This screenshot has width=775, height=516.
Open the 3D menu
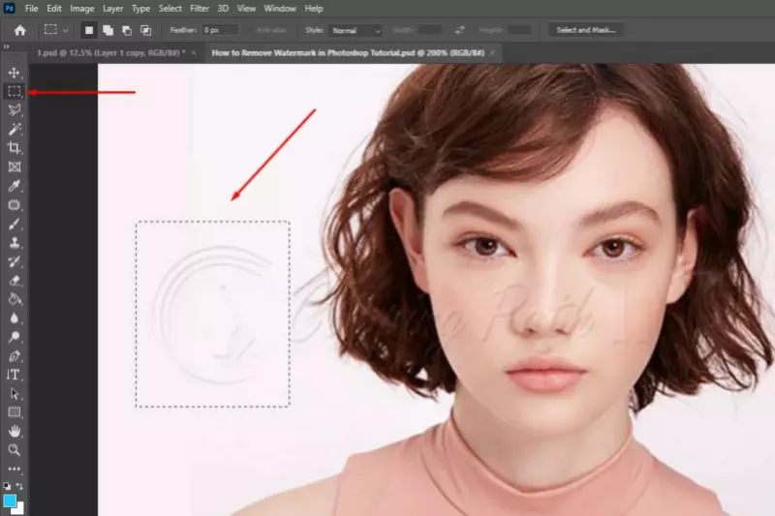[x=223, y=9]
